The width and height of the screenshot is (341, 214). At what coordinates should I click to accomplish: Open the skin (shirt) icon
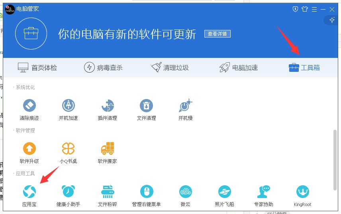tap(305, 9)
